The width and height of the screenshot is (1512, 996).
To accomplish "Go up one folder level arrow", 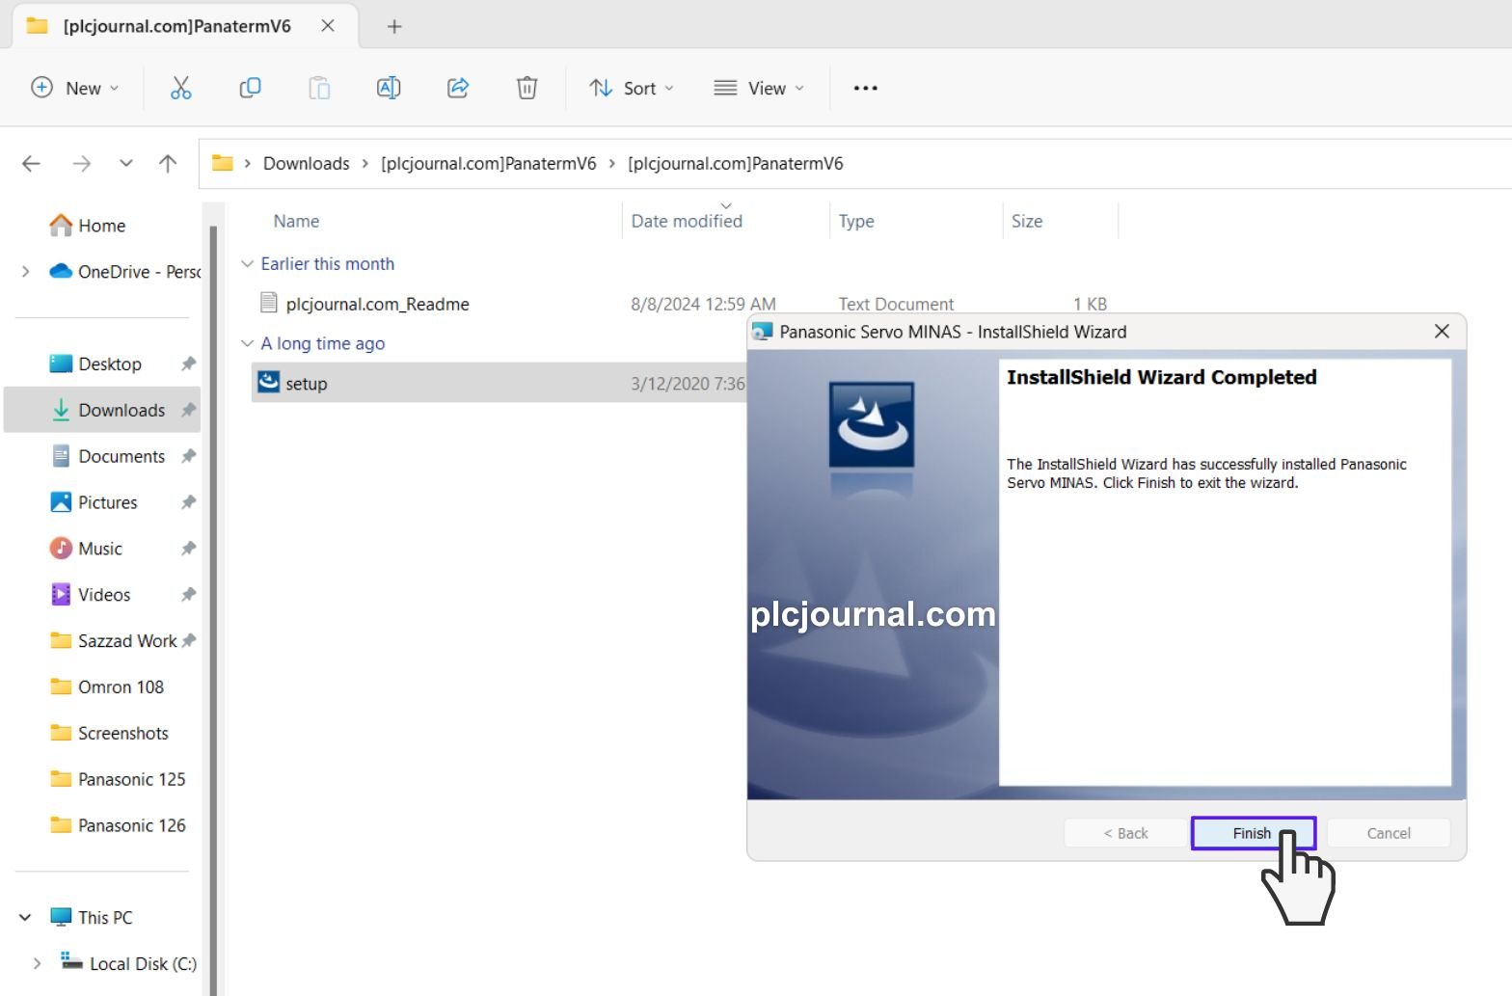I will (168, 164).
